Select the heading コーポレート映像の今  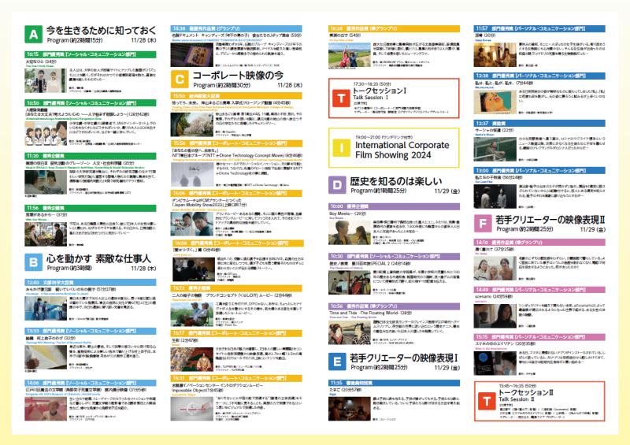tap(238, 75)
